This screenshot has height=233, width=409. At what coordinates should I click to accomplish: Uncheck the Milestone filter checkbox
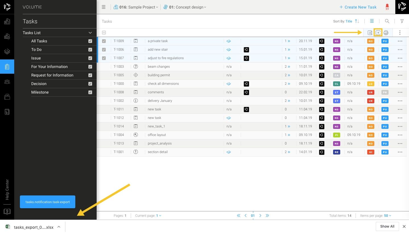click(90, 92)
